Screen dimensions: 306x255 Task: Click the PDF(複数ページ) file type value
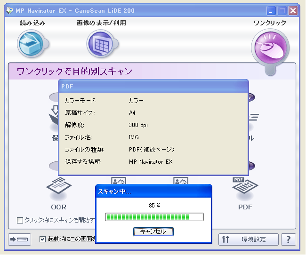(x=152, y=150)
